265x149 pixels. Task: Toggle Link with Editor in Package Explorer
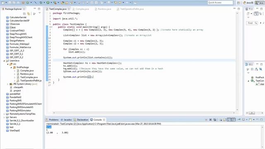click(x=29, y=14)
